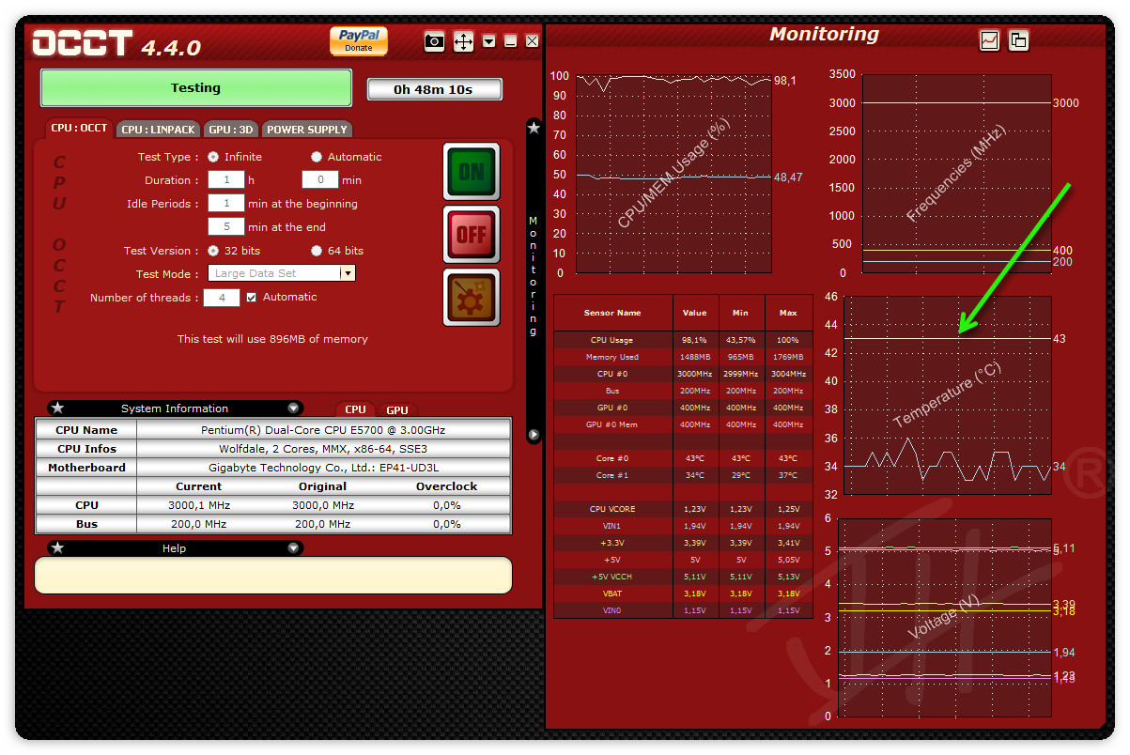
Task: Click the Sensor Name column header
Action: pyautogui.click(x=612, y=313)
